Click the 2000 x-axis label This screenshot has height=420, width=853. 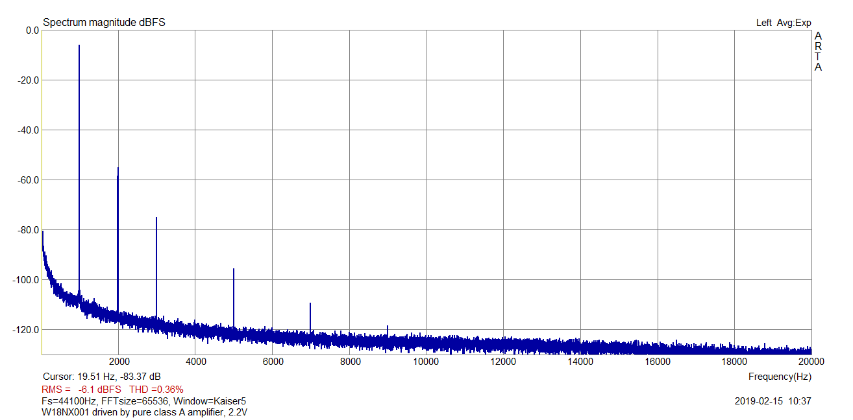(x=119, y=362)
